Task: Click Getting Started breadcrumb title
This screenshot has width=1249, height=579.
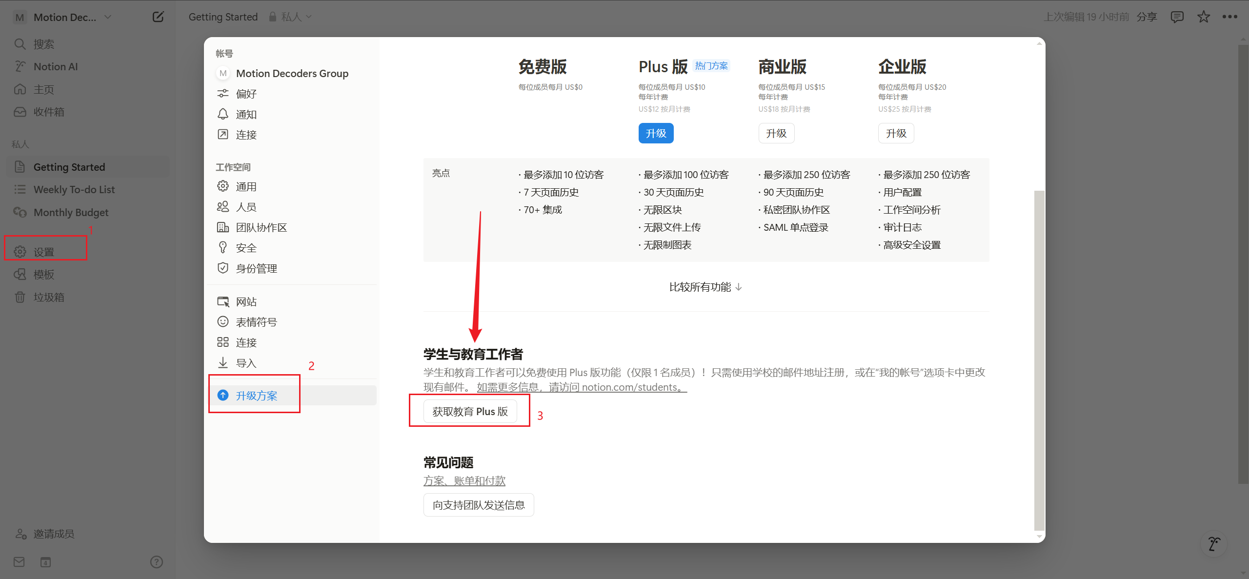Action: point(223,17)
